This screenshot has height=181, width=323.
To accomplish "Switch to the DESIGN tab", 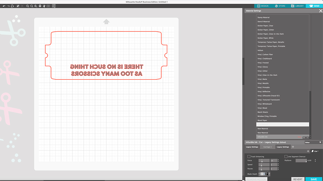I will pyautogui.click(x=262, y=6).
